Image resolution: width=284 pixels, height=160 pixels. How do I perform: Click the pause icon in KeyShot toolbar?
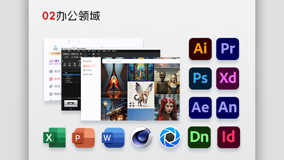81,54
